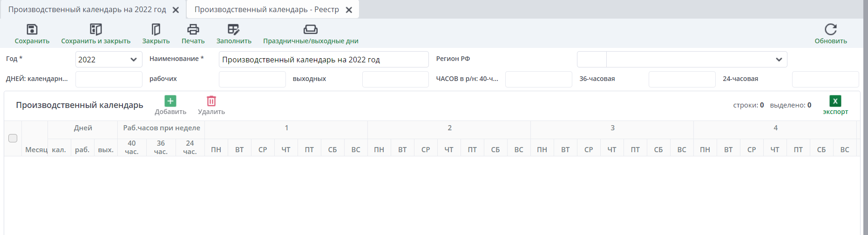Export table via Excel экспорт icon
This screenshot has width=868, height=235.
(x=835, y=101)
